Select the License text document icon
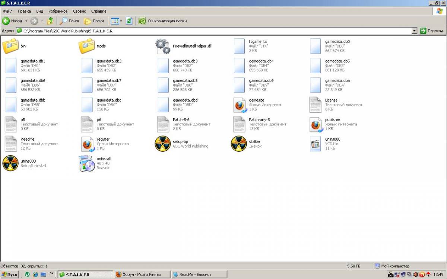447x279 pixels. click(315, 105)
